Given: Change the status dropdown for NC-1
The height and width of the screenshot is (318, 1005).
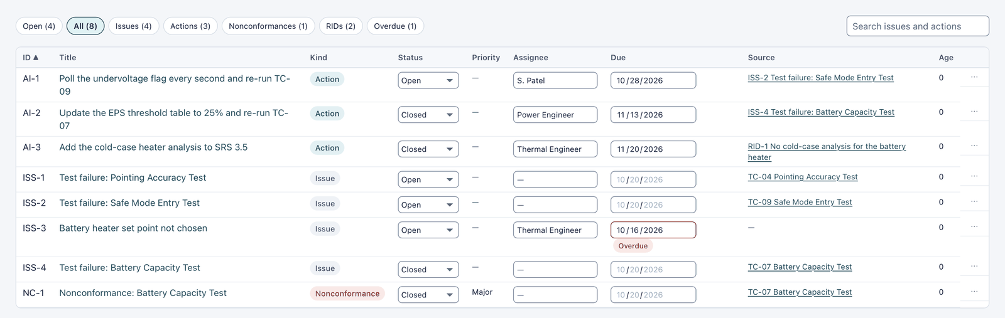Looking at the screenshot, I should pyautogui.click(x=428, y=295).
